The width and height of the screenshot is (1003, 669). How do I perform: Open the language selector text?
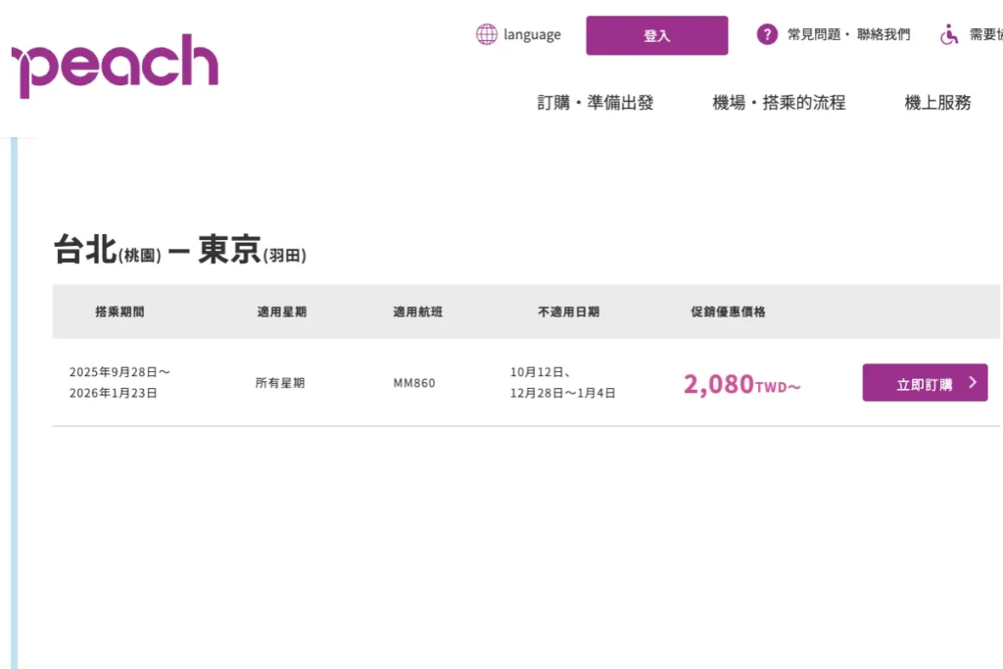coord(532,34)
